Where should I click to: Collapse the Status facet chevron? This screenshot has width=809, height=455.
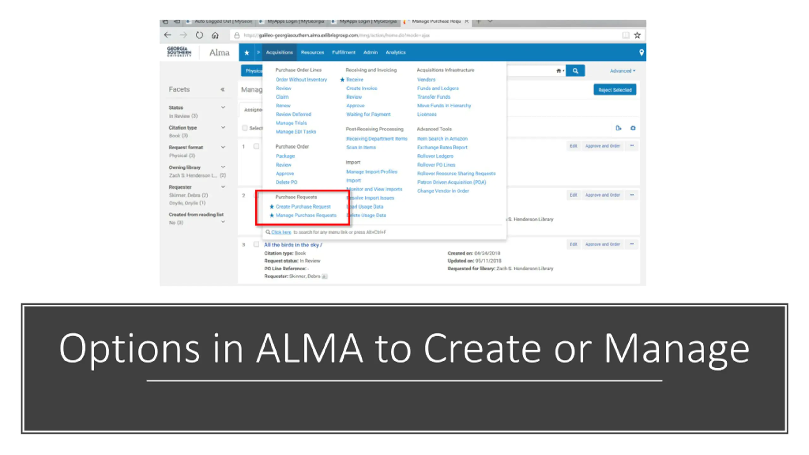223,107
